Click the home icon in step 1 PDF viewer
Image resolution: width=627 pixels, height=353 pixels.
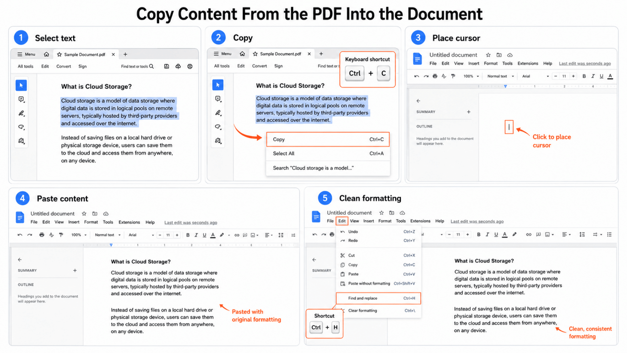(46, 54)
